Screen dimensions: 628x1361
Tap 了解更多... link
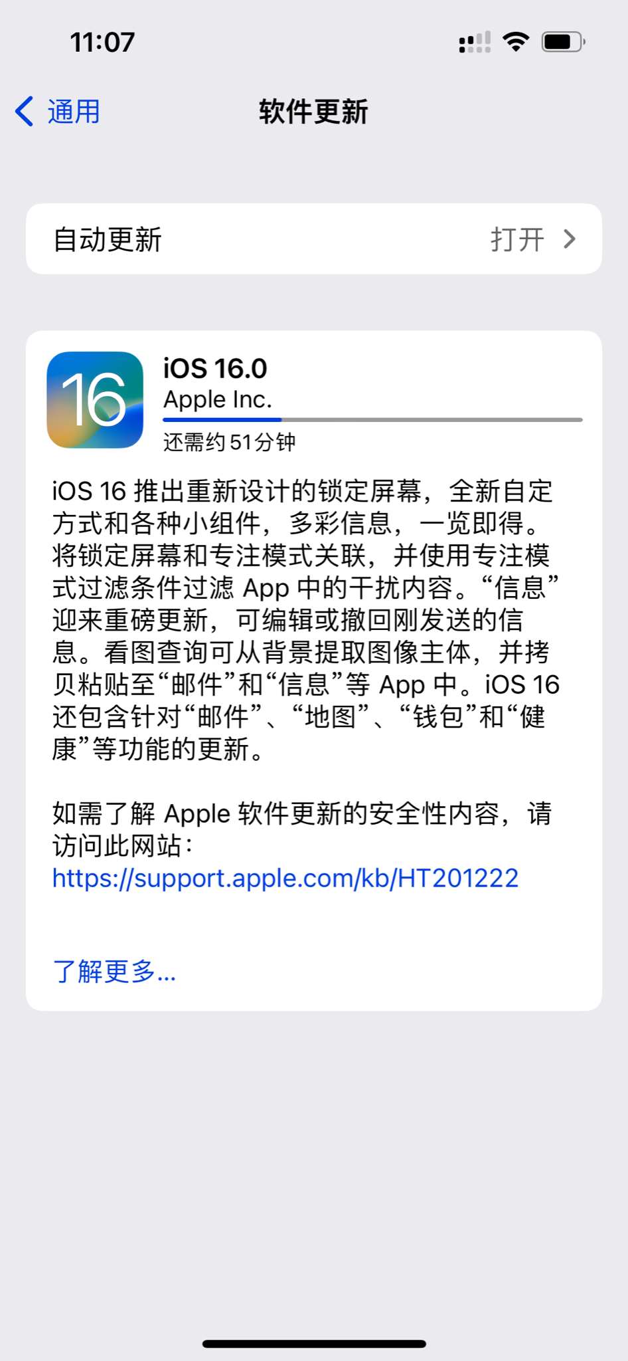pos(114,972)
